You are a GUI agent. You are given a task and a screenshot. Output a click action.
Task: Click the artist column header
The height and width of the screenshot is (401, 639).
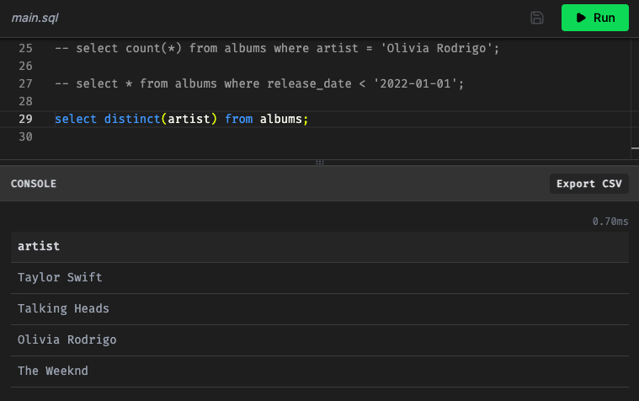coord(39,246)
